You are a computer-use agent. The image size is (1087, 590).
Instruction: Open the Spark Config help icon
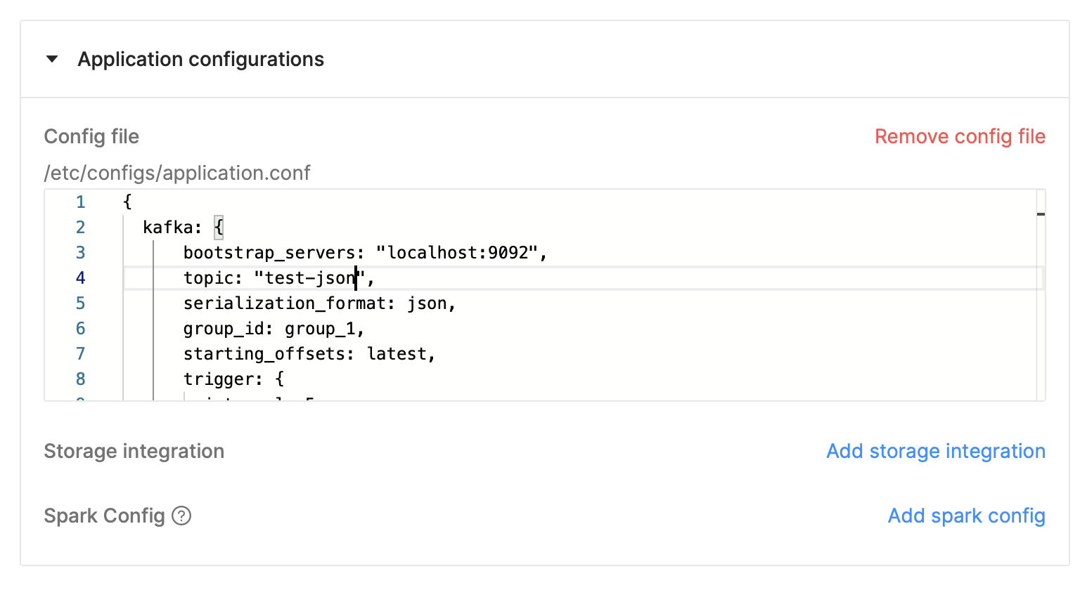(181, 516)
